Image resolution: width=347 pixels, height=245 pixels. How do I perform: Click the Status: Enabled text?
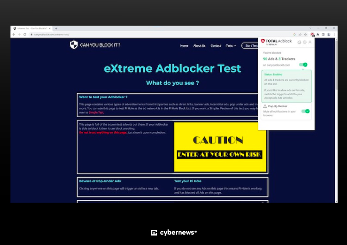pos(273,74)
